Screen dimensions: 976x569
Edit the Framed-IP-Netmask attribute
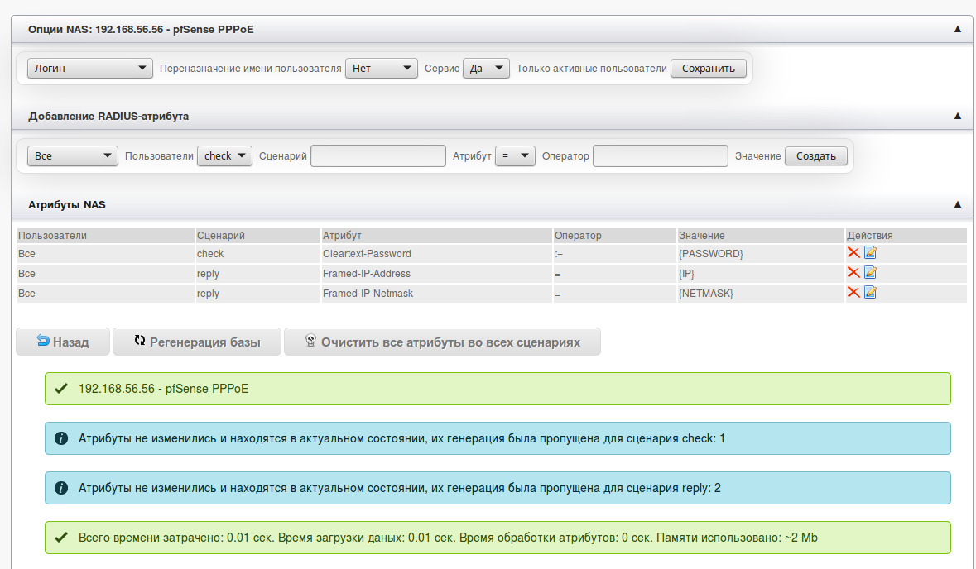870,293
